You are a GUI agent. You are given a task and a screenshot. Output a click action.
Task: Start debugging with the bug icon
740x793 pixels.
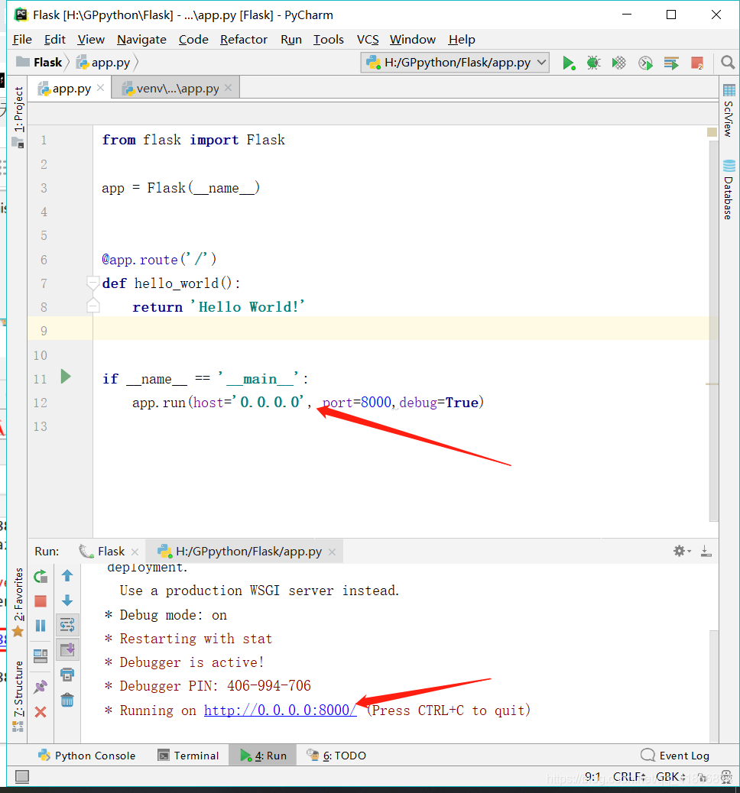[594, 63]
